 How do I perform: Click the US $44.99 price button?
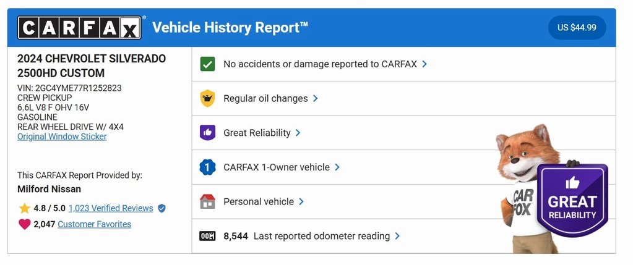coord(577,28)
